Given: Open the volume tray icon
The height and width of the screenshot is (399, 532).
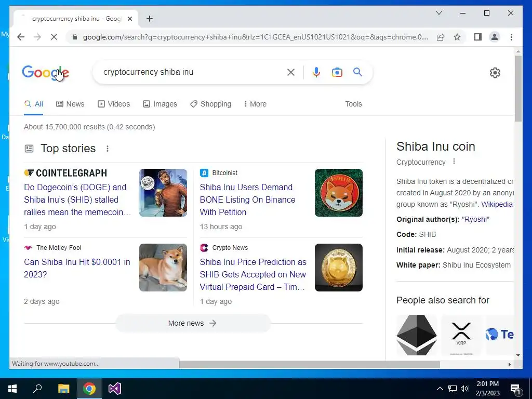Looking at the screenshot, I should tap(464, 389).
